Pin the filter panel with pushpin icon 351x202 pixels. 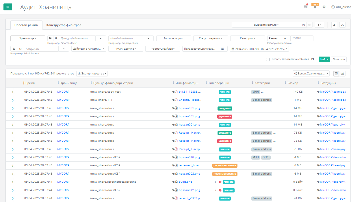point(334,25)
